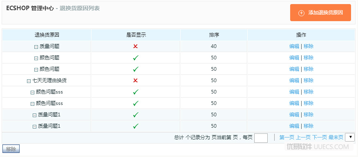This screenshot has width=358, height=157.
Task: Jump to 最末页 in pagination
Action: [x=336, y=137]
